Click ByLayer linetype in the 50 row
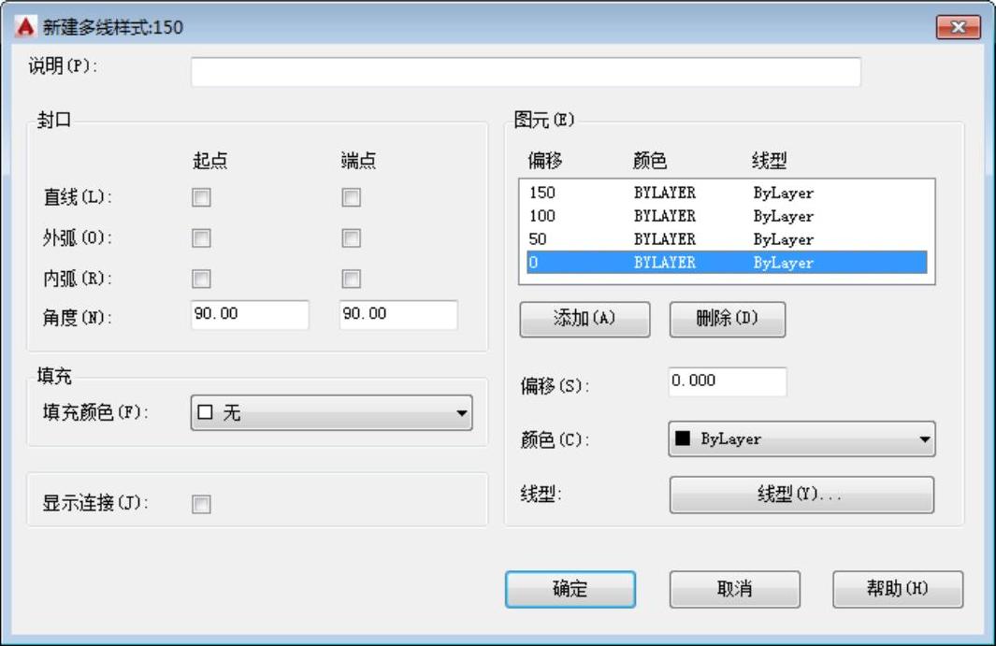This screenshot has height=646, width=996. [x=783, y=239]
